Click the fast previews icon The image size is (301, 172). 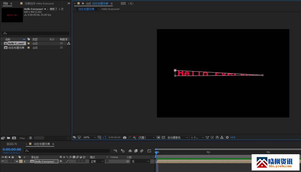pos(212,137)
